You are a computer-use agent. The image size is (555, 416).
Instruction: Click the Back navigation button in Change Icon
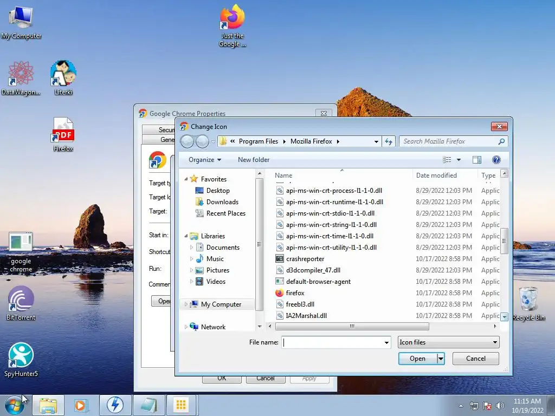pos(187,141)
